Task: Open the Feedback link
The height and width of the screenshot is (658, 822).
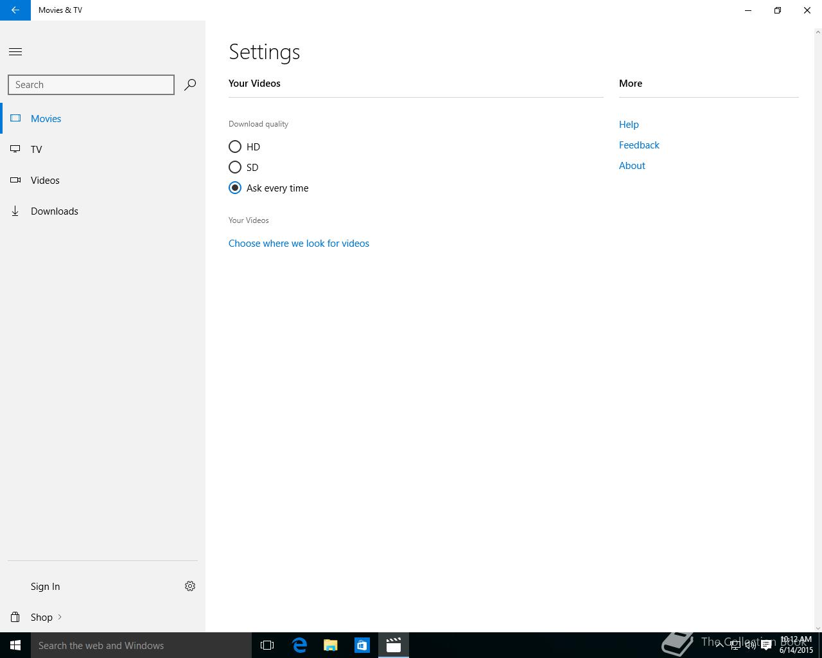Action: 639,145
